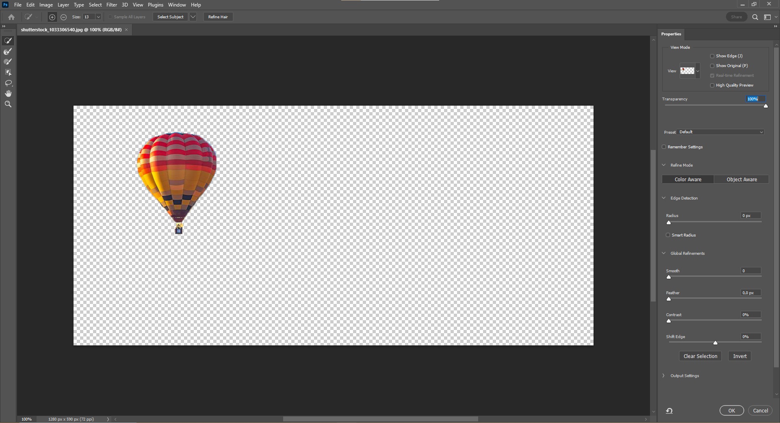Click the Home icon in options bar
Viewport: 780px width, 423px height.
[11, 17]
